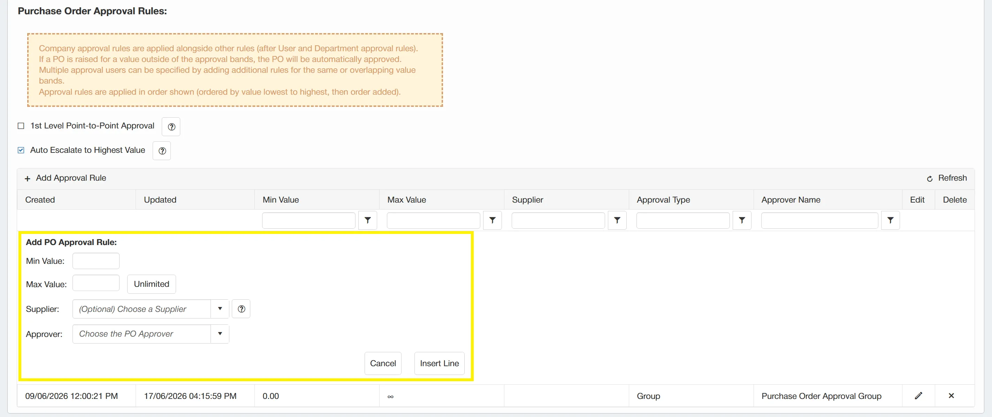Image resolution: width=992 pixels, height=417 pixels.
Task: Refresh the approval rules grid
Action: 947,178
